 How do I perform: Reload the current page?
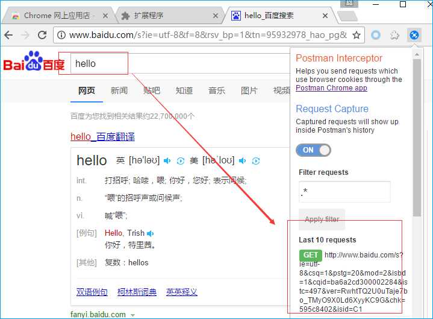pyautogui.click(x=42, y=35)
